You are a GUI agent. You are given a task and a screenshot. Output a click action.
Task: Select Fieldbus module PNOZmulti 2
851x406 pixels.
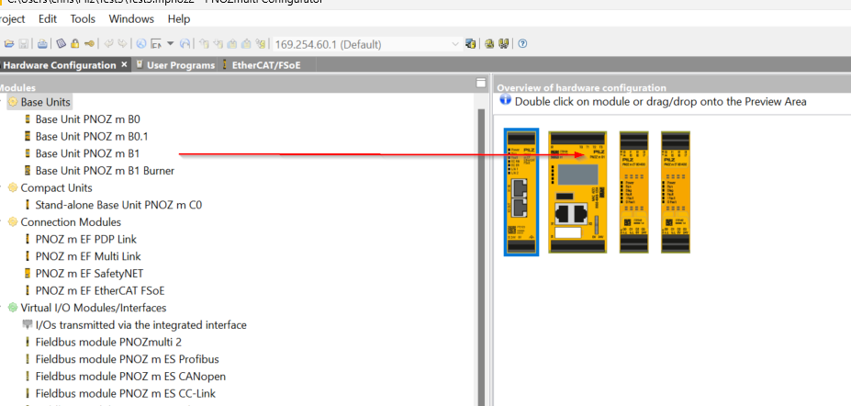[x=108, y=342]
